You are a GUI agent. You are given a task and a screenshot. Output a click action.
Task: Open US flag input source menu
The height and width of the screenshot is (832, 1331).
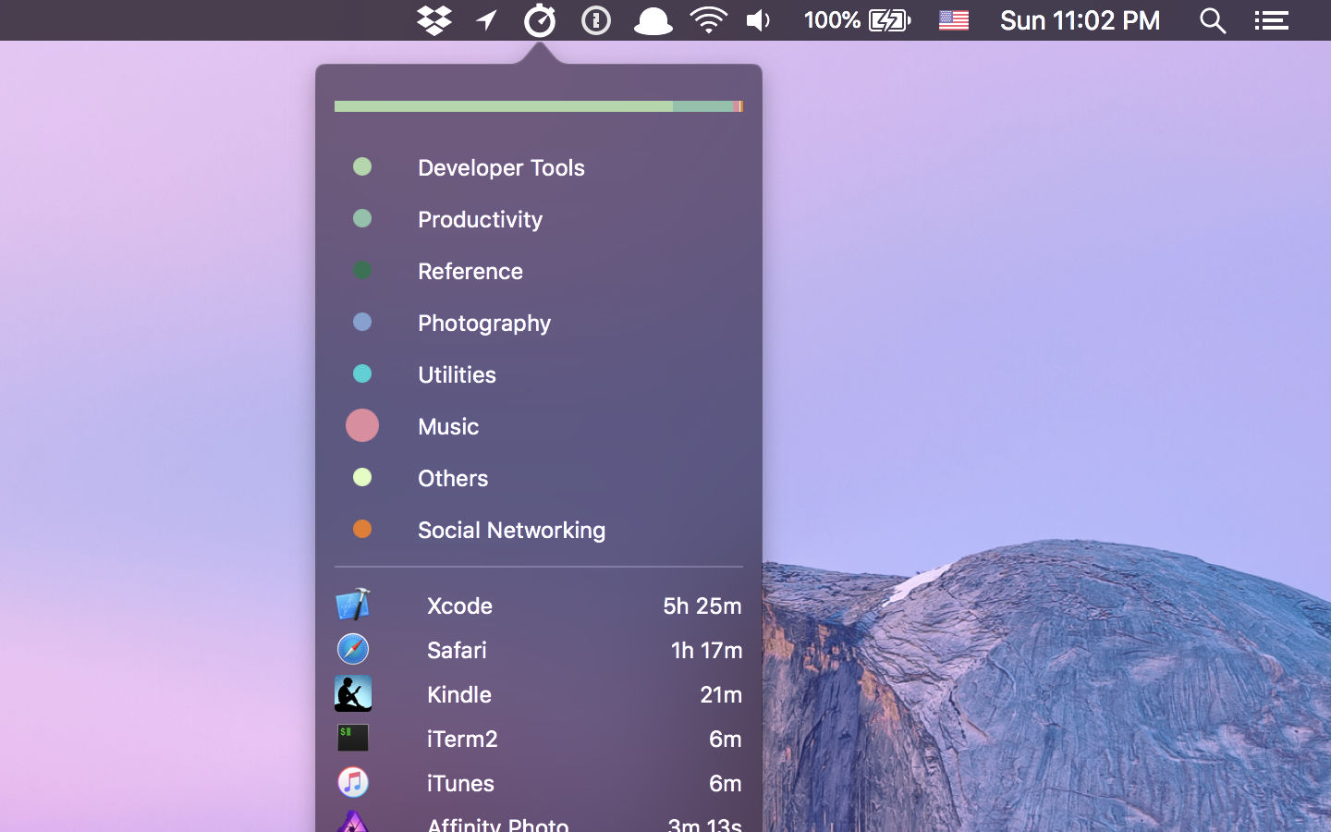[954, 20]
